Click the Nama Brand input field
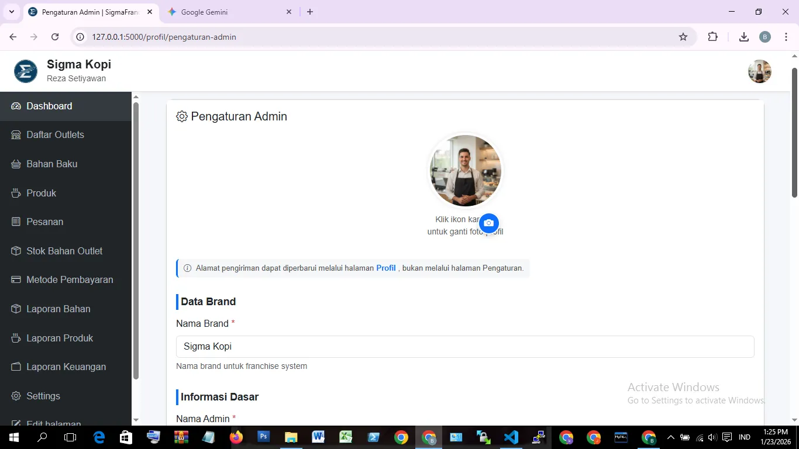This screenshot has width=799, height=449. tap(465, 347)
